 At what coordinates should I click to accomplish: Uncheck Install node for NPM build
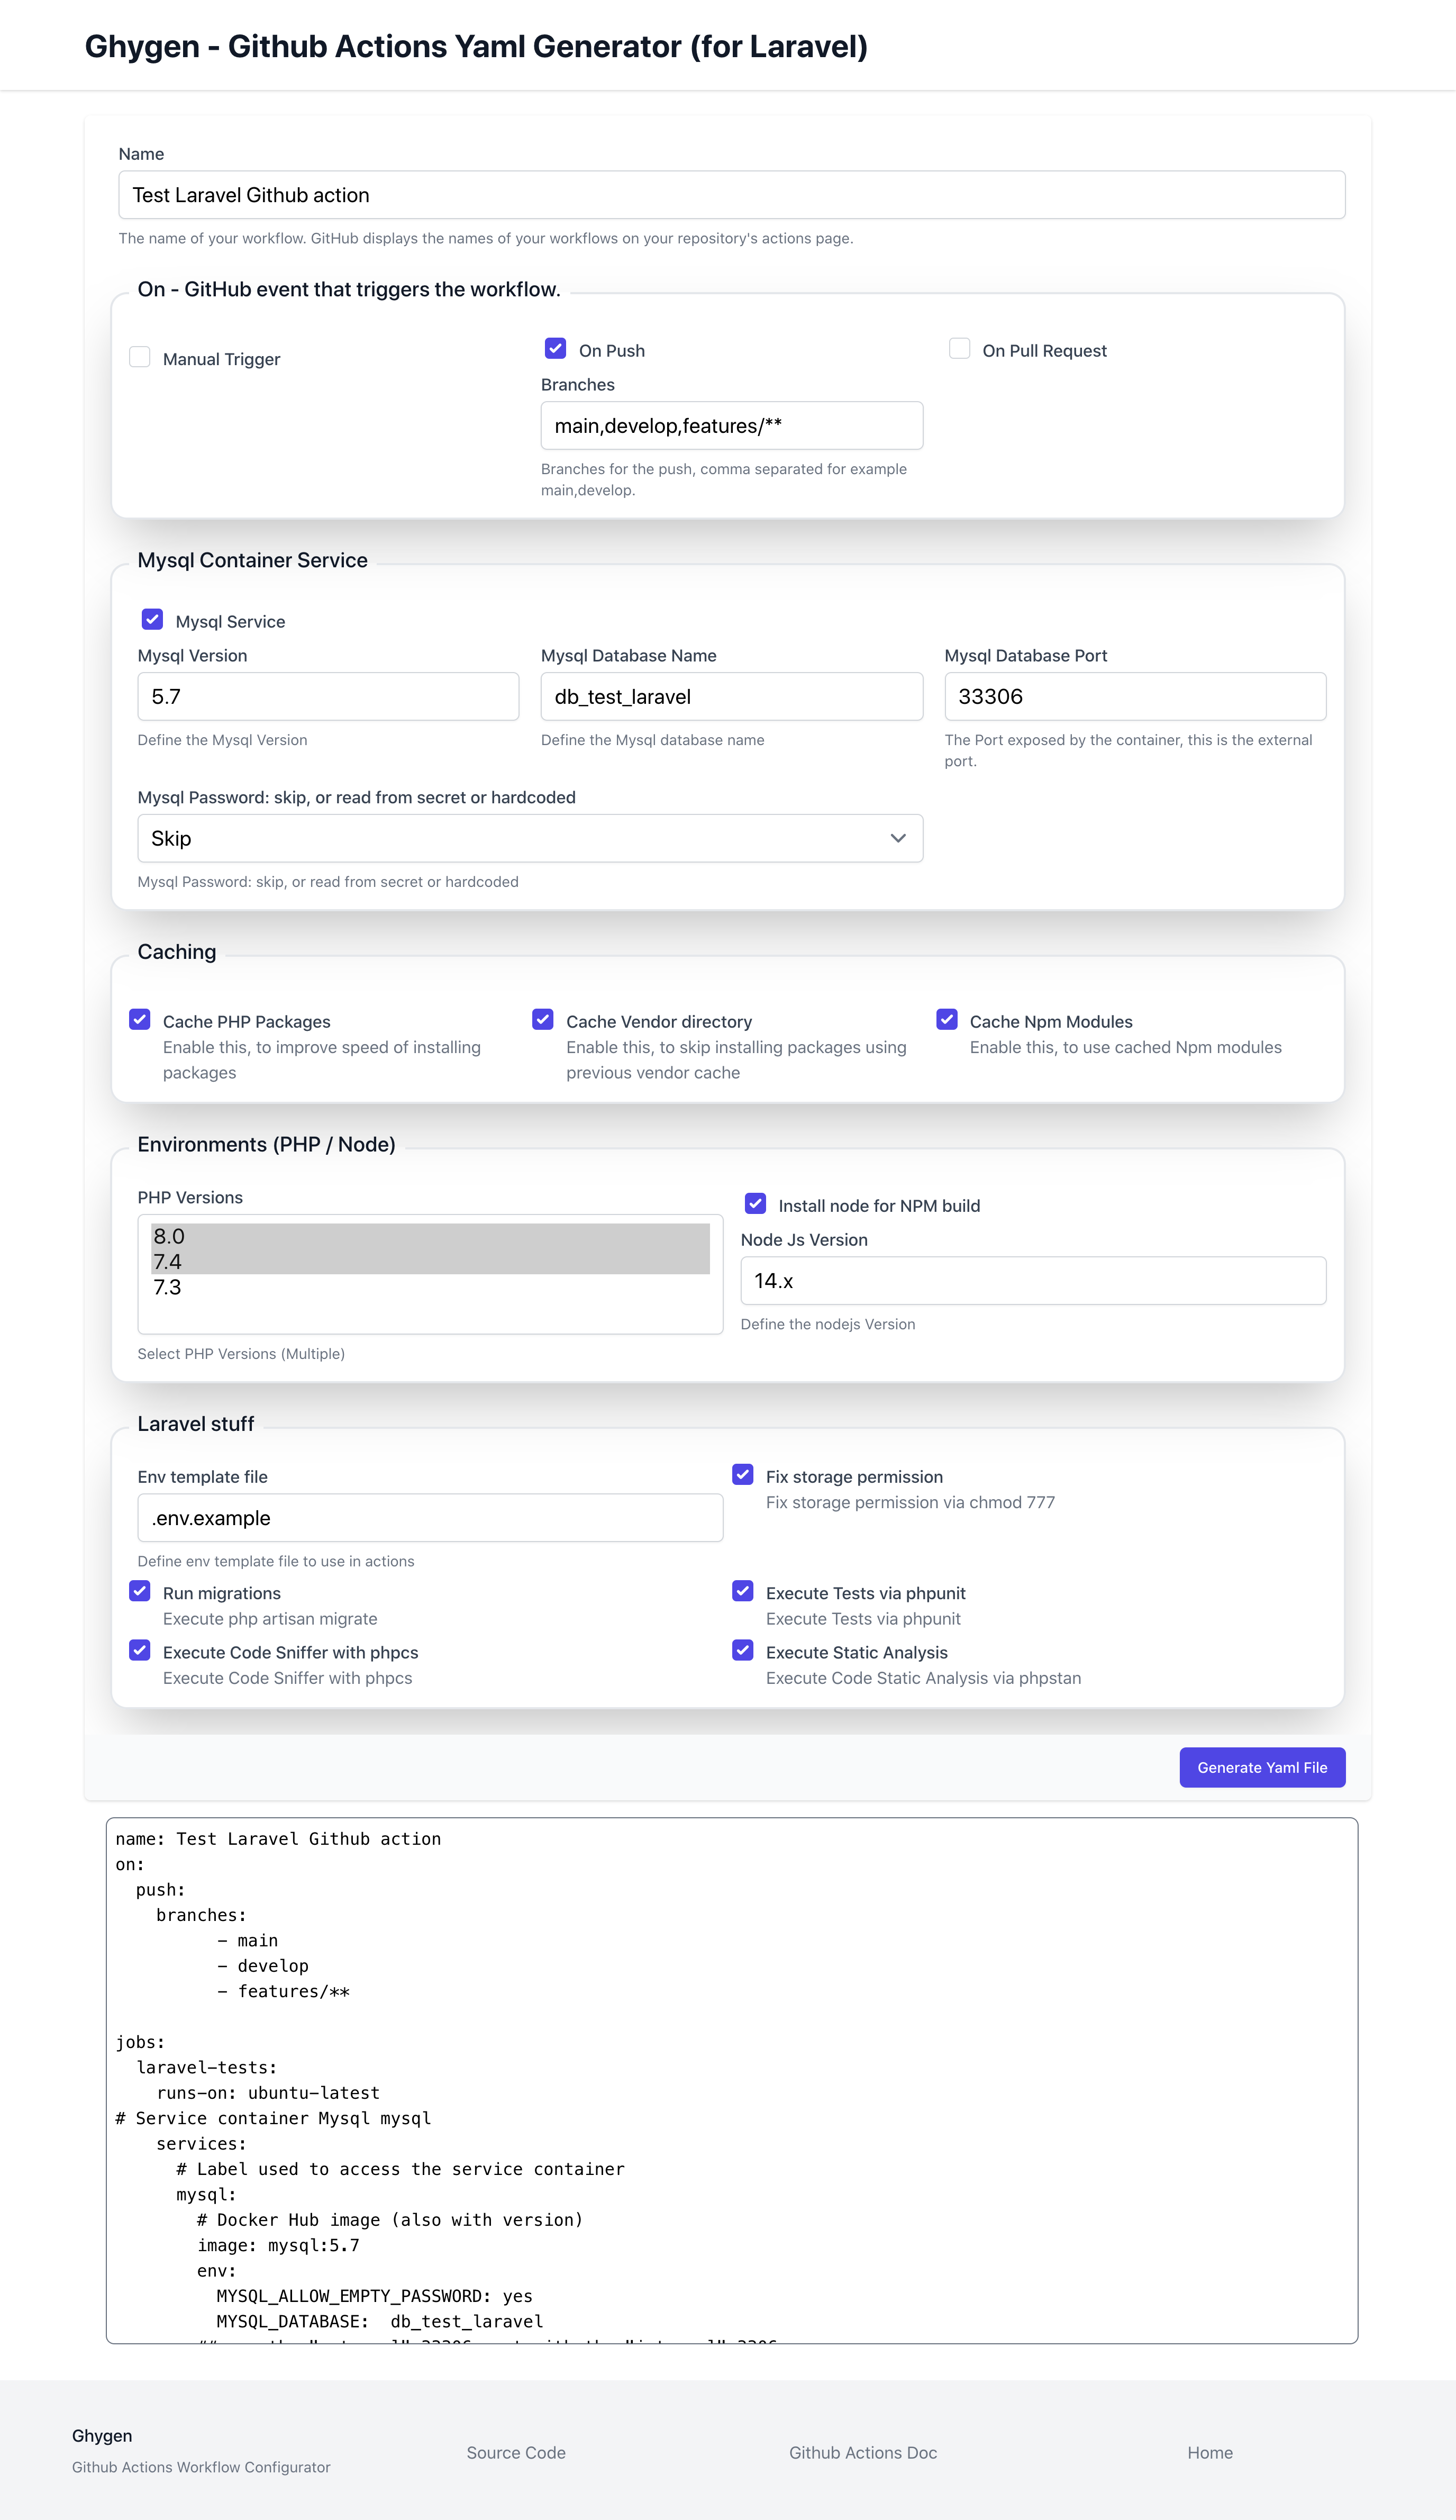(x=755, y=1203)
